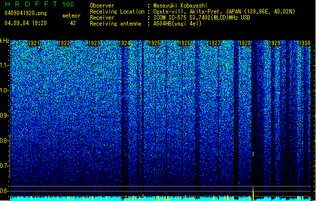Click the 1928 time marker
This screenshot has width=316, height=201.
point(245,43)
